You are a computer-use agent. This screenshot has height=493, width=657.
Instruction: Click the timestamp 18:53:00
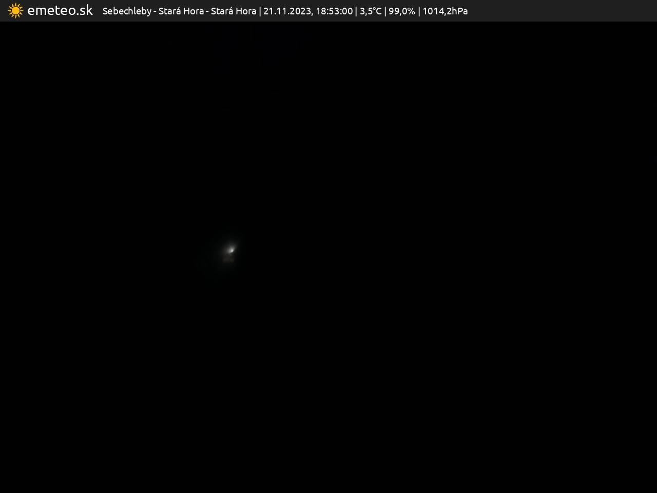(x=334, y=11)
